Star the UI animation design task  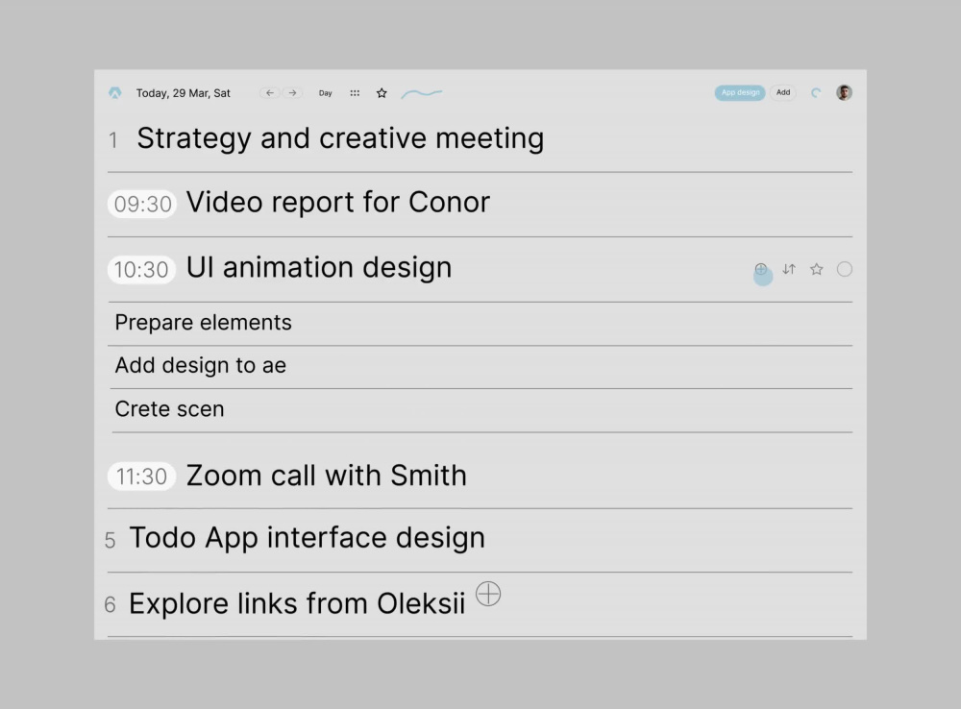pyautogui.click(x=816, y=269)
